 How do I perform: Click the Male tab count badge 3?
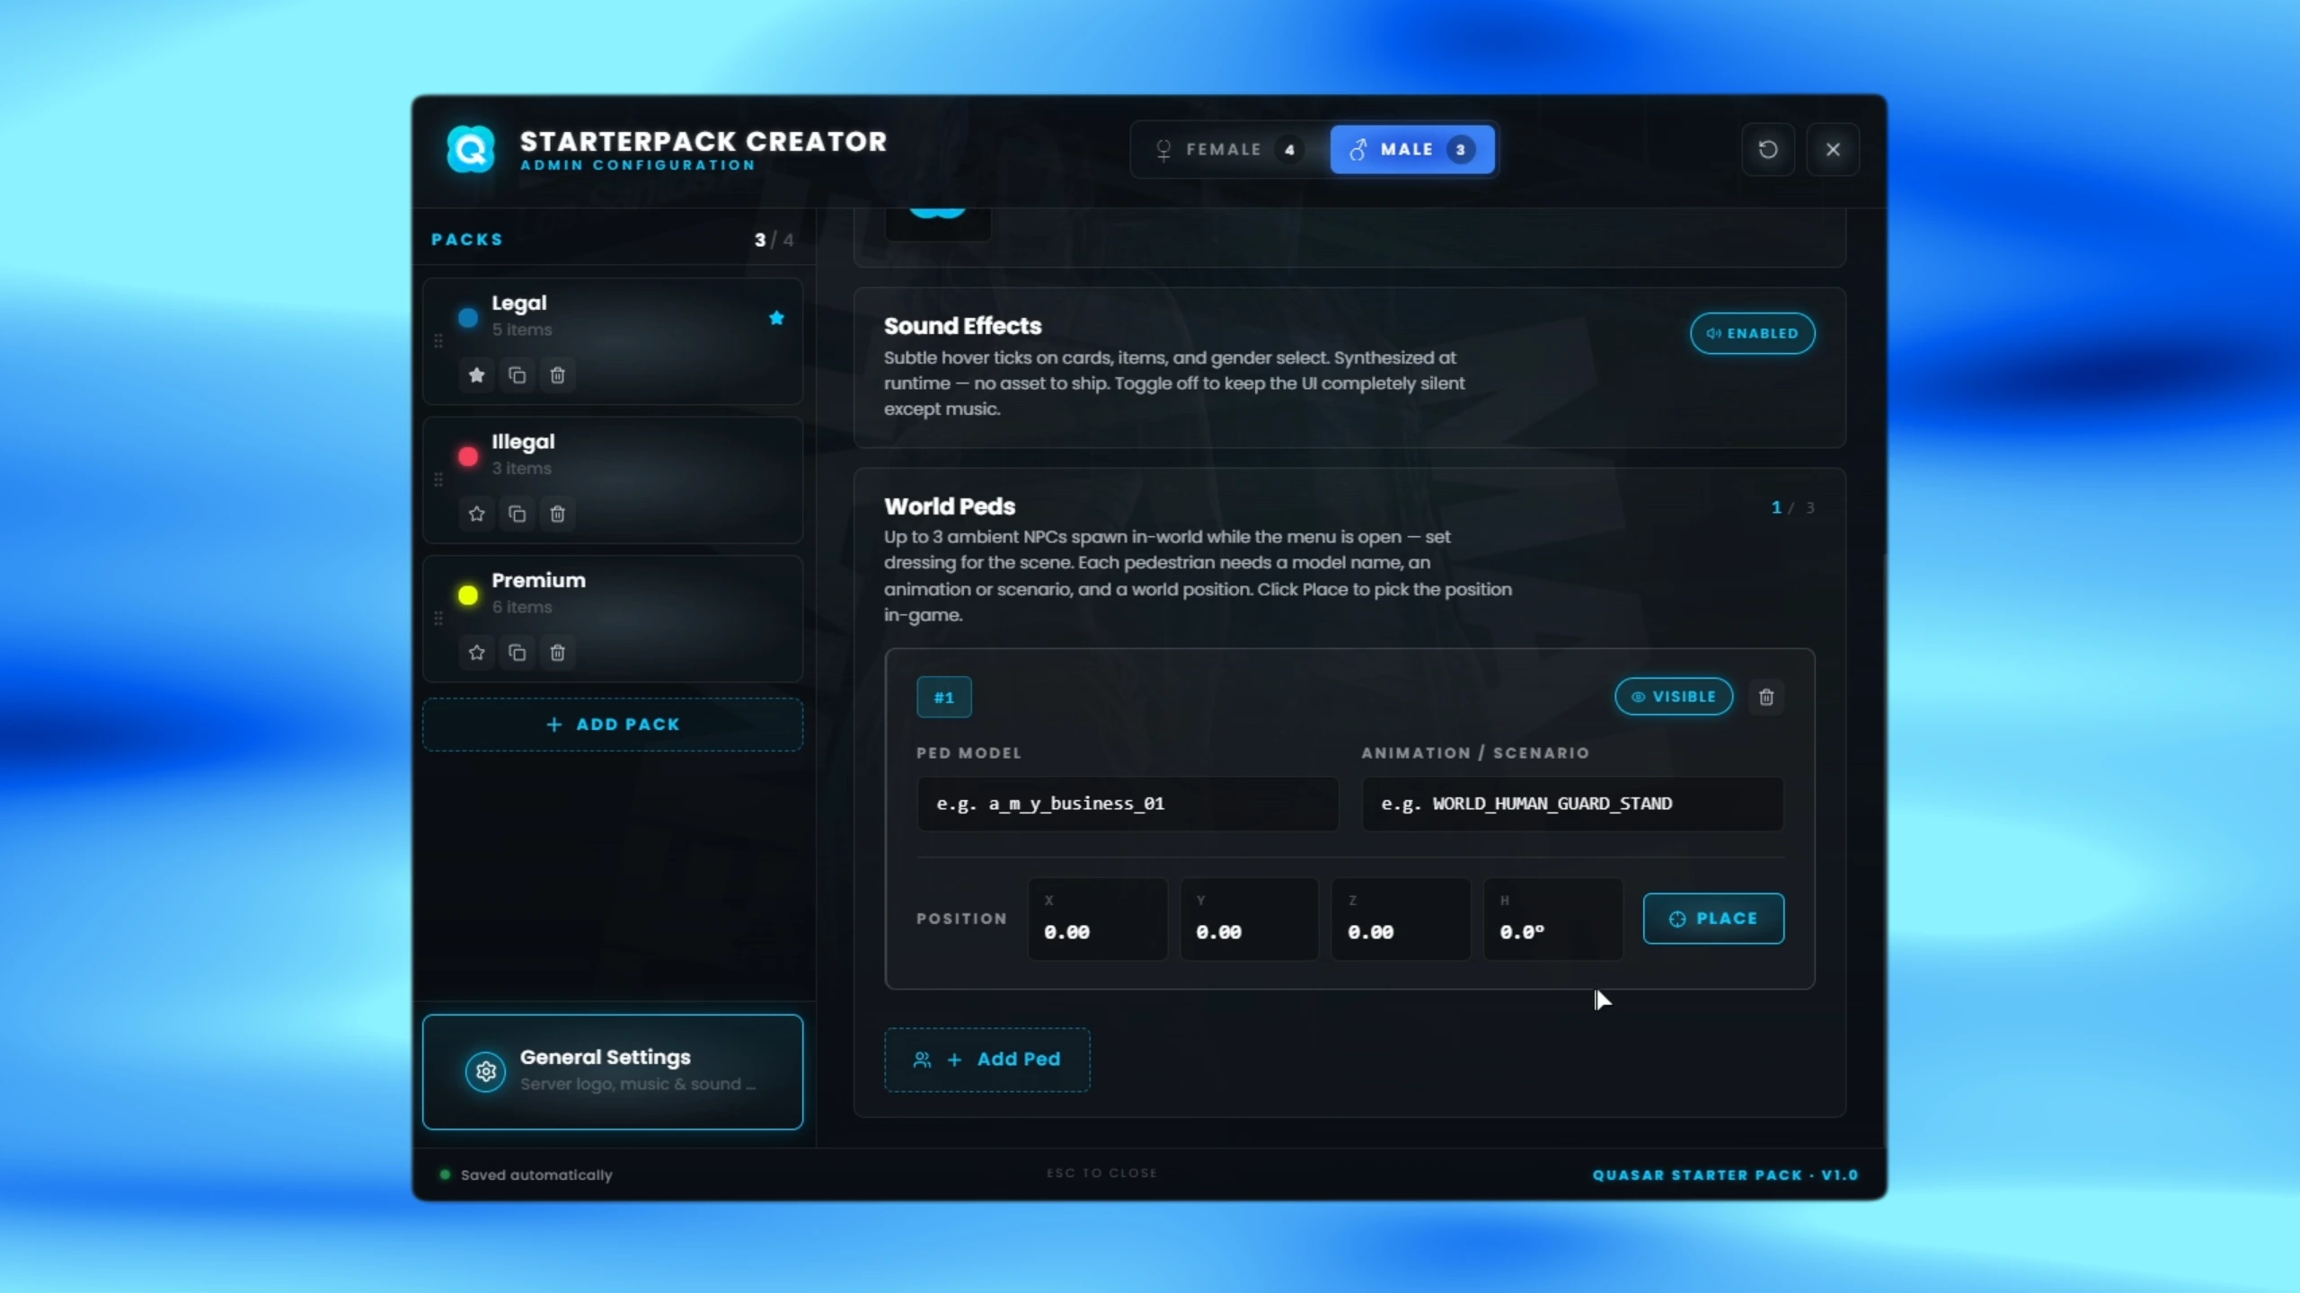click(1460, 149)
